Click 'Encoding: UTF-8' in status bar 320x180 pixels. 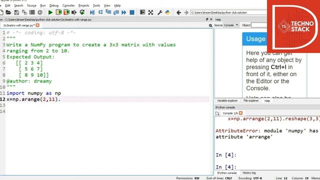(250, 178)
